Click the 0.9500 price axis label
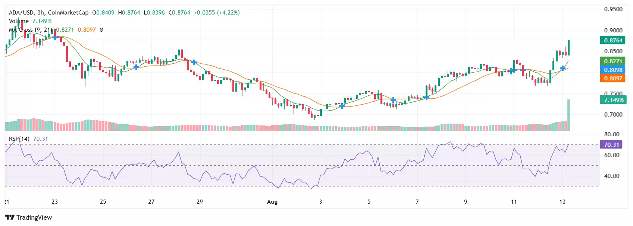 [x=613, y=9]
